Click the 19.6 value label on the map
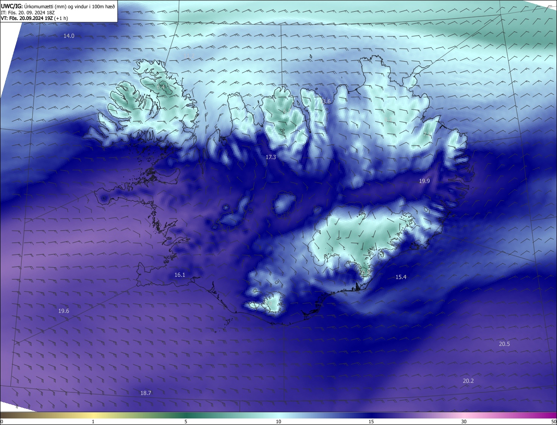Image resolution: width=557 pixels, height=425 pixels. (64, 311)
